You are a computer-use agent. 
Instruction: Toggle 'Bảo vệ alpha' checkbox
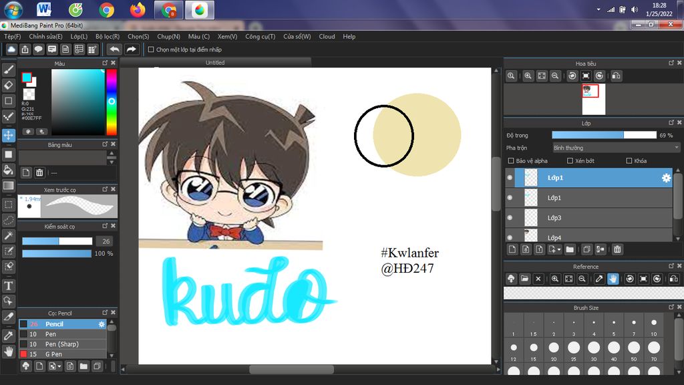point(511,160)
